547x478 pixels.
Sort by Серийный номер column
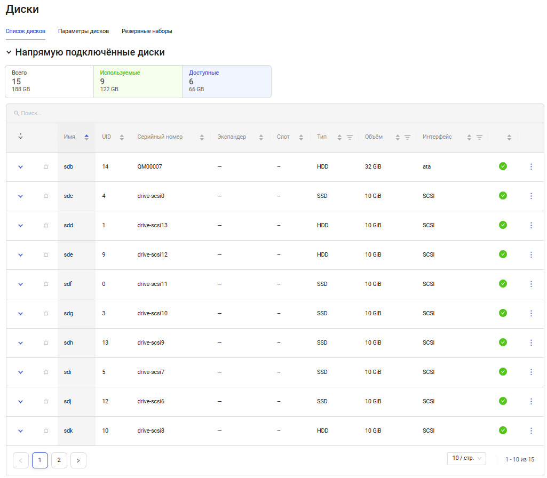pos(202,137)
